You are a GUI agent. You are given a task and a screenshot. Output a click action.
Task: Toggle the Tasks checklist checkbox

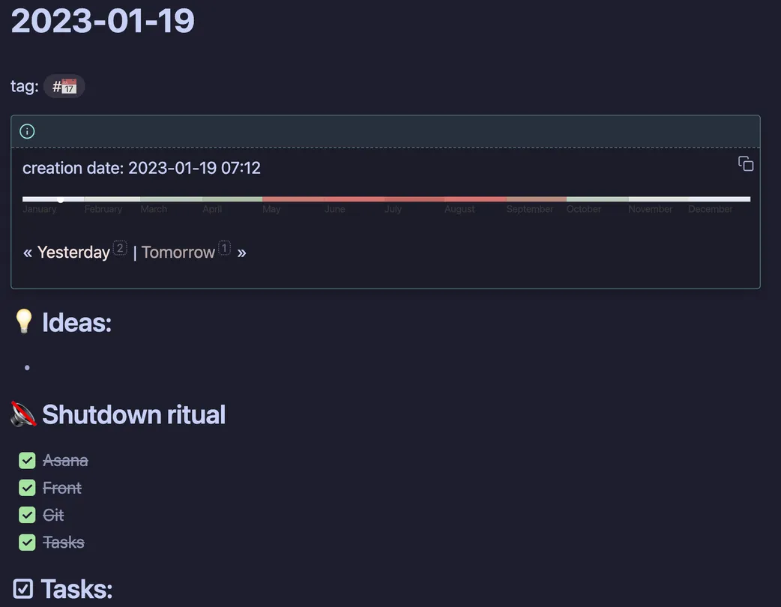pos(28,542)
